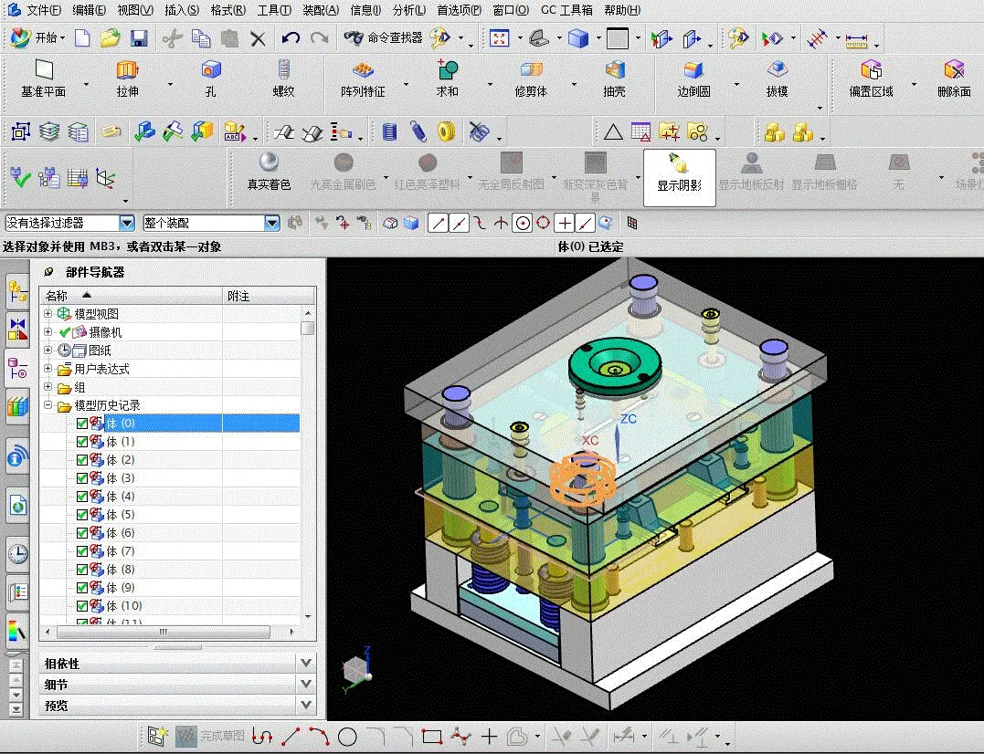
Task: Select the 偏置区域 offset region tool
Action: 871,79
